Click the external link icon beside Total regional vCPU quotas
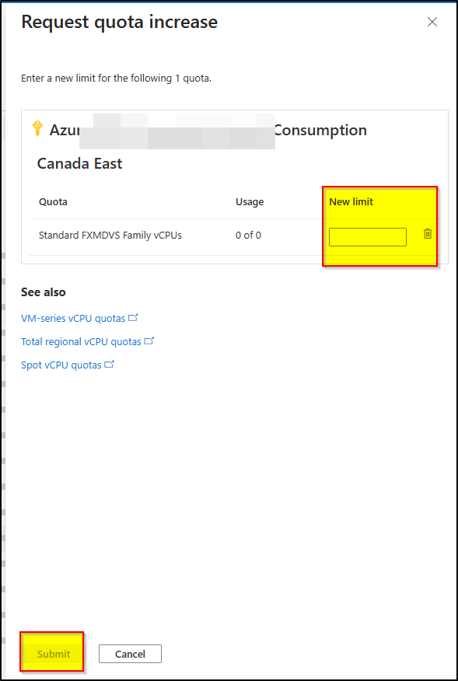Viewport: 458px width, 681px height. (149, 341)
